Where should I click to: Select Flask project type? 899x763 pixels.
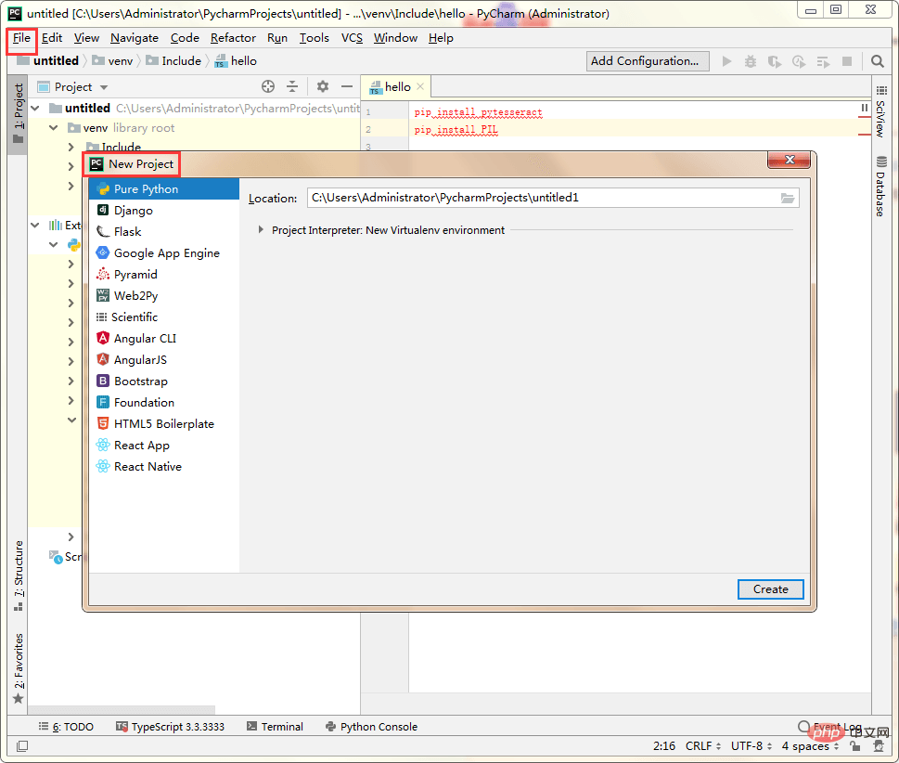coord(164,231)
